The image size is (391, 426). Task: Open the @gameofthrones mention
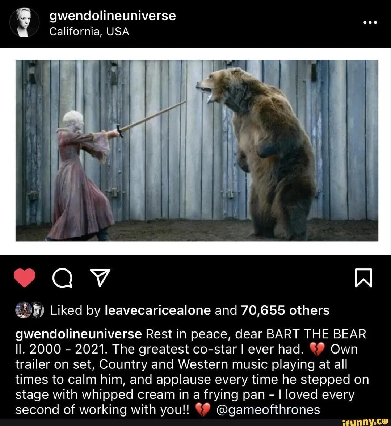coord(268,410)
